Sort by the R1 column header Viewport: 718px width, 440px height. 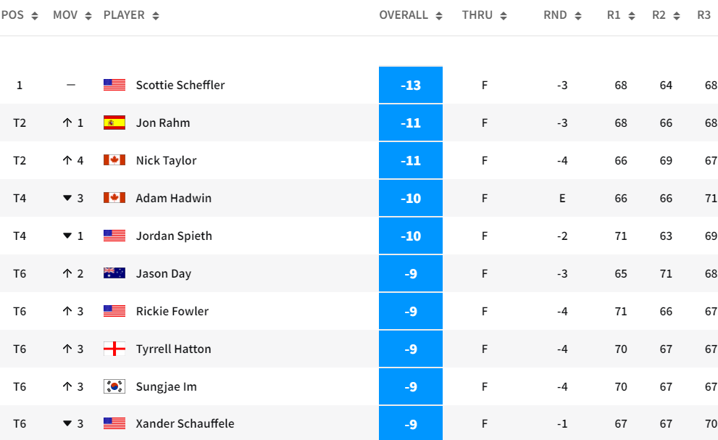[x=621, y=15]
